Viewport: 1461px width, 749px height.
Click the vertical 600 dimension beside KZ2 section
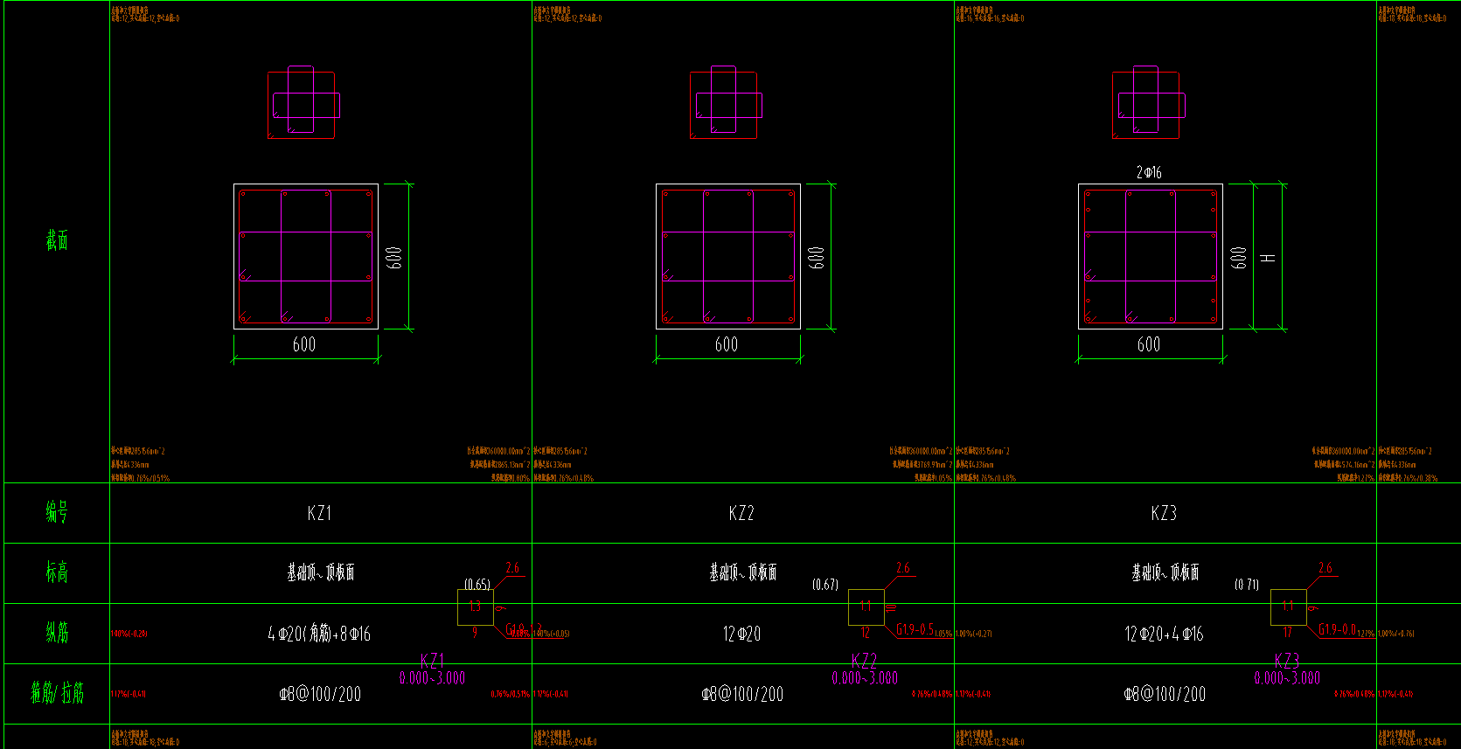tap(817, 257)
